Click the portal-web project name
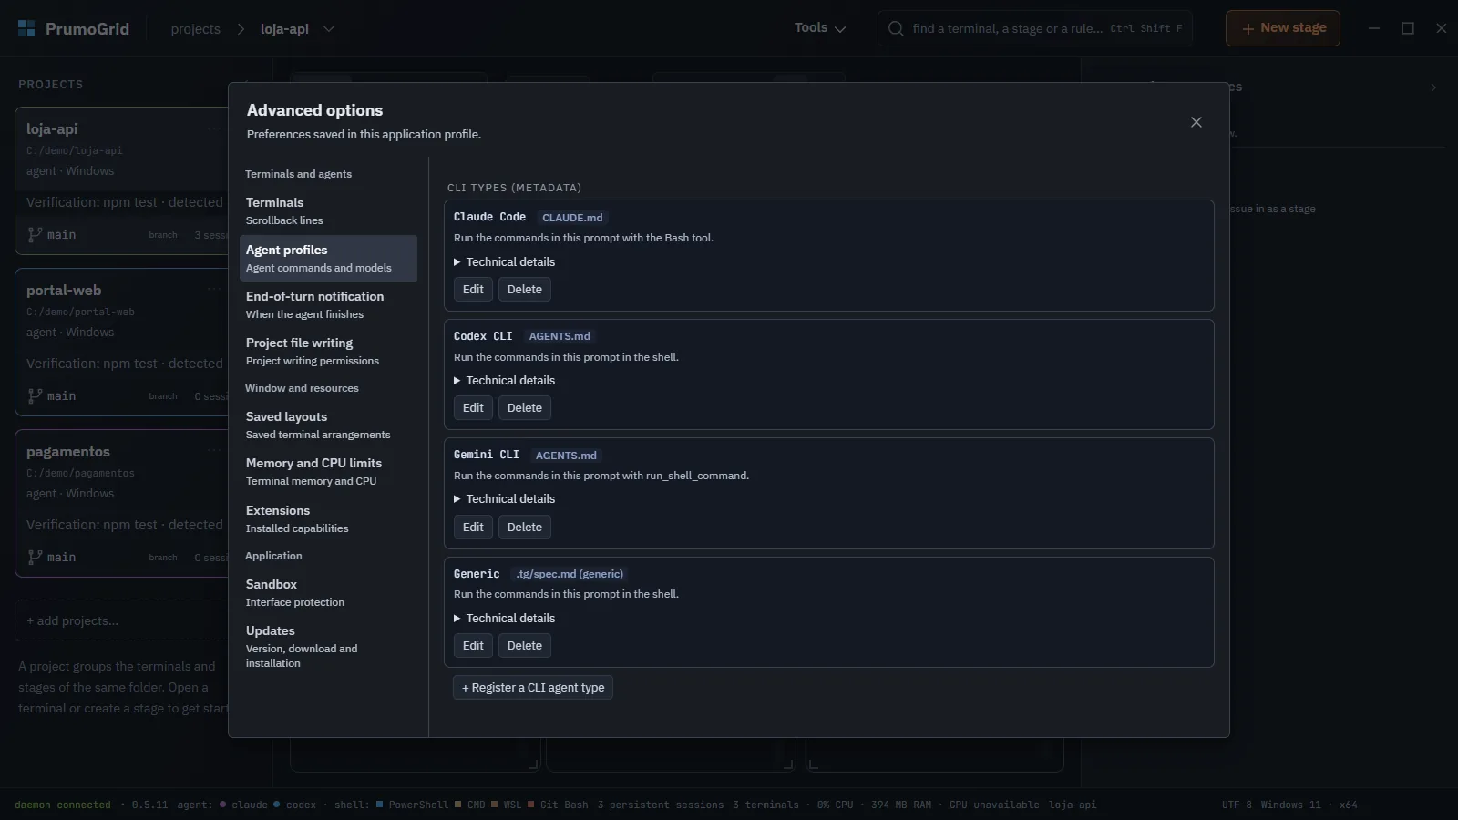The image size is (1458, 820). pos(64,291)
